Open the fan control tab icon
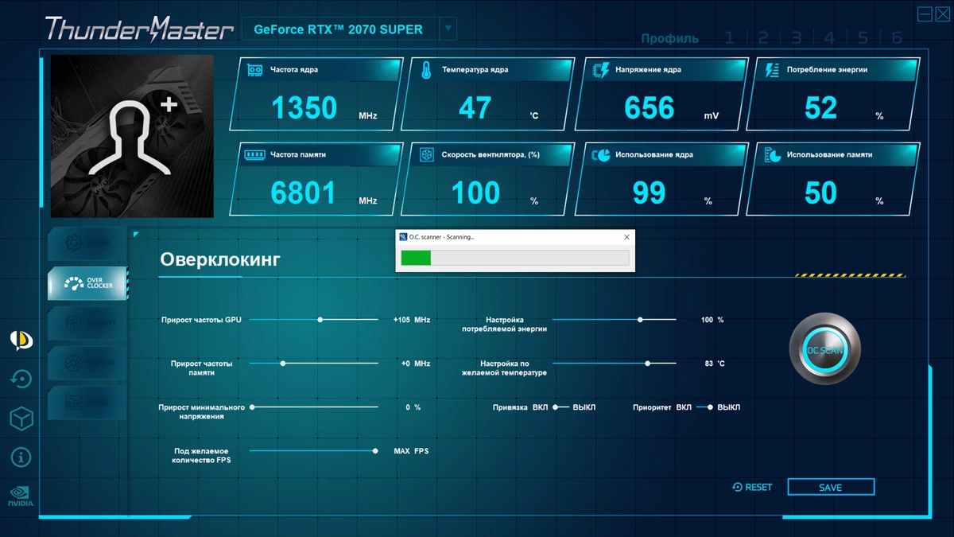This screenshot has height=537, width=954. point(74,323)
